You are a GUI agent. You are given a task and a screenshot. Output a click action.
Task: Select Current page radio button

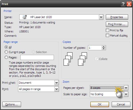pos(6,52)
